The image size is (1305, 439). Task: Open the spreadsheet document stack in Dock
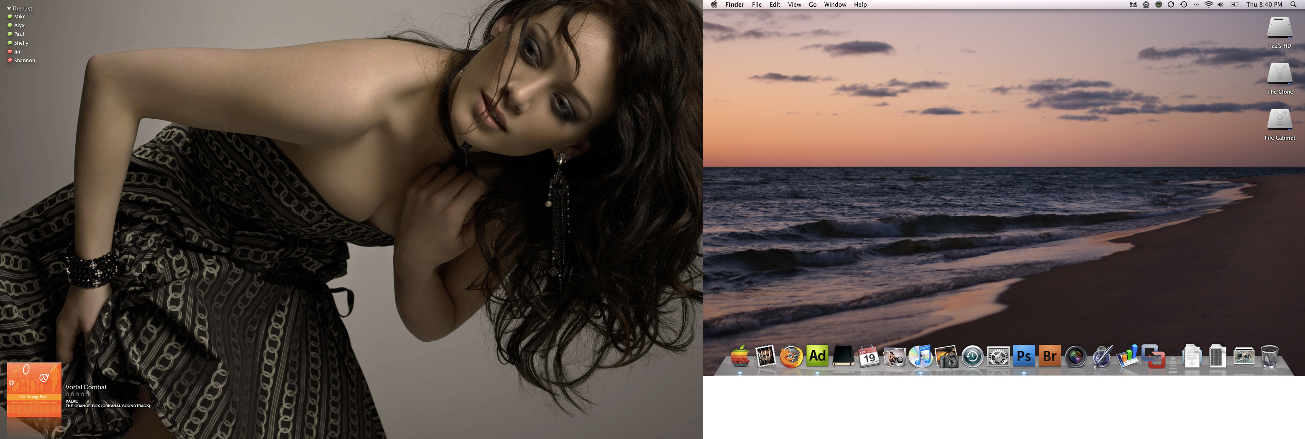[1217, 357]
